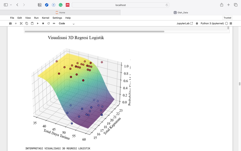
Task: Select the Python 3 (ipykernel) kernel name
Action: click(212, 23)
